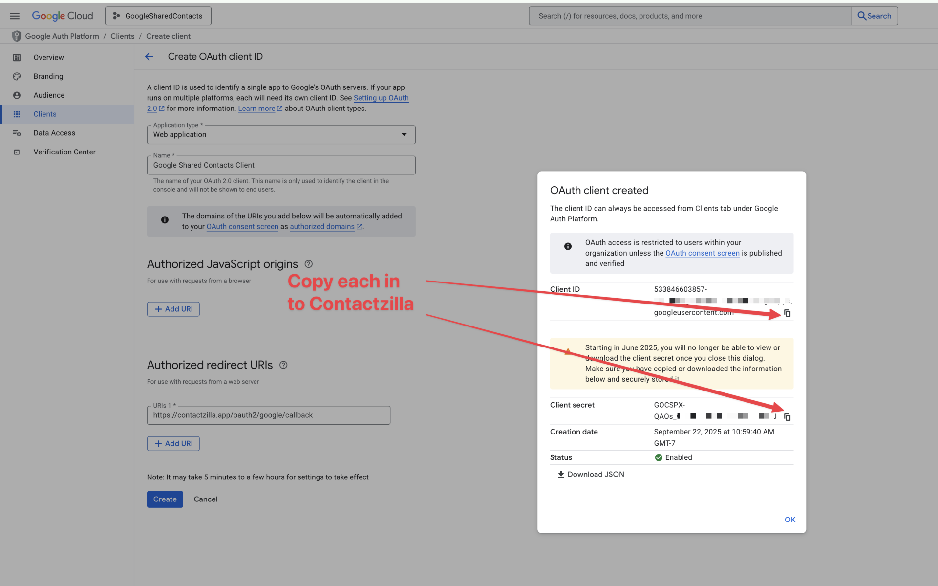Click OK to close the dialog
Viewport: 938px width, 586px height.
tap(789, 520)
